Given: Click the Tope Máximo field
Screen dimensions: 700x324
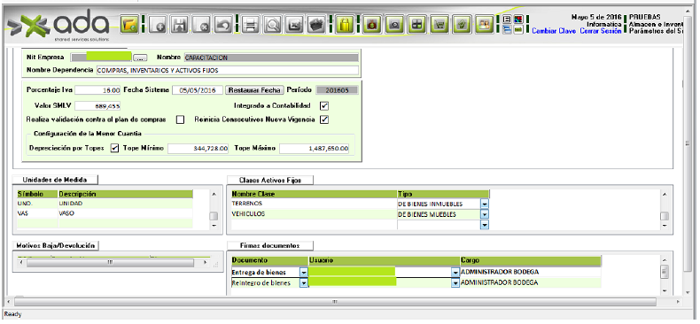Looking at the screenshot, I should [315, 148].
